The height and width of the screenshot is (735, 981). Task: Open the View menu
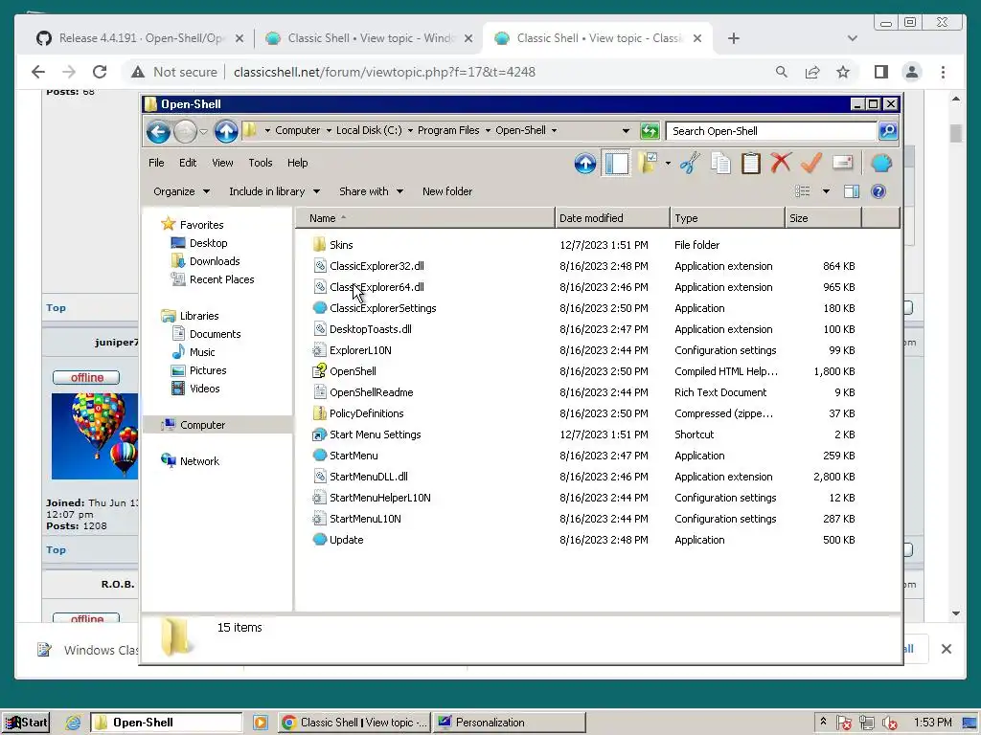pos(222,163)
